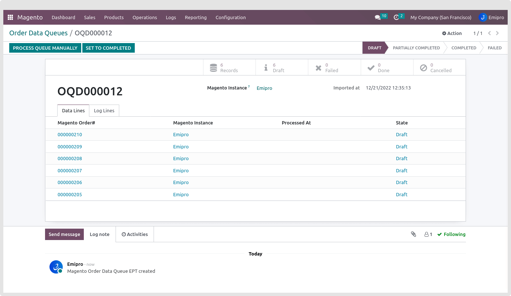Click Set to Completed button

(x=108, y=48)
